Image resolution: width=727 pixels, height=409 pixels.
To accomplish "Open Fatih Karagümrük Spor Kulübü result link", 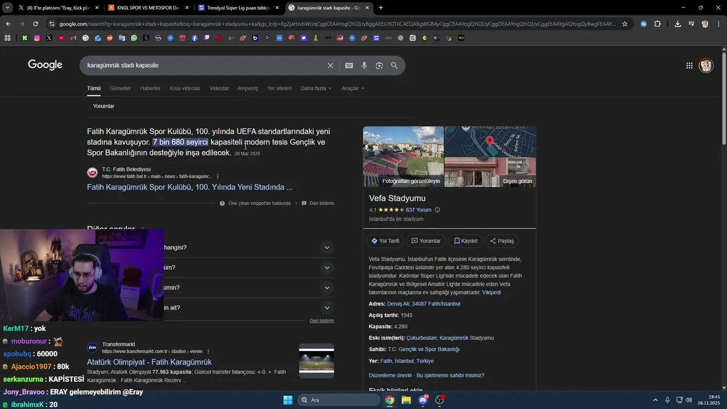I will click(x=190, y=187).
